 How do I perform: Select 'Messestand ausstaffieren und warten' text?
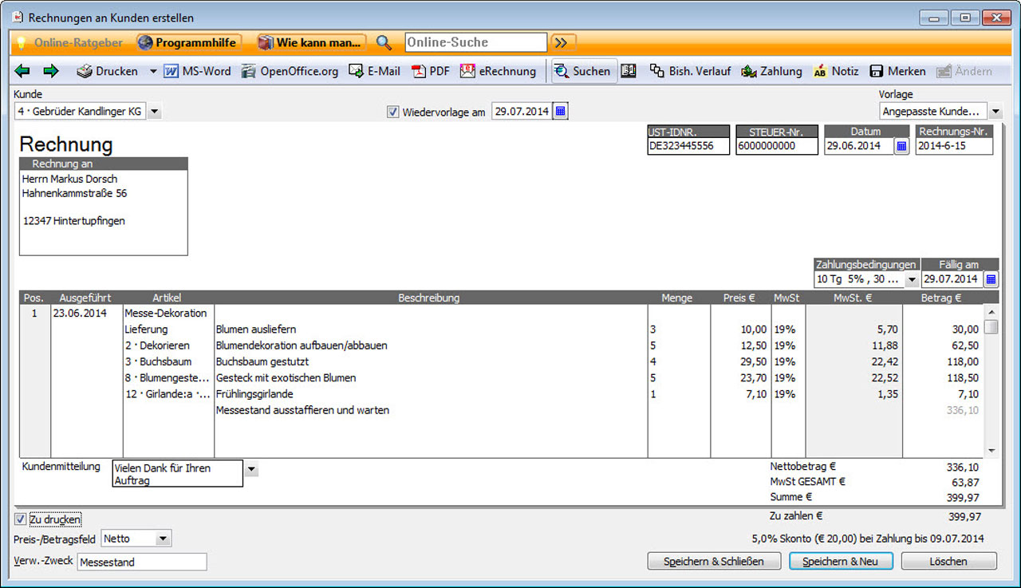point(302,410)
